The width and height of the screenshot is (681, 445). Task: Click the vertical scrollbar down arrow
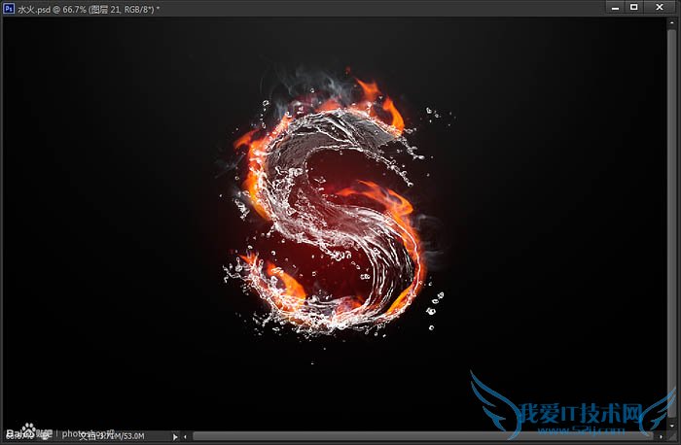(671, 427)
